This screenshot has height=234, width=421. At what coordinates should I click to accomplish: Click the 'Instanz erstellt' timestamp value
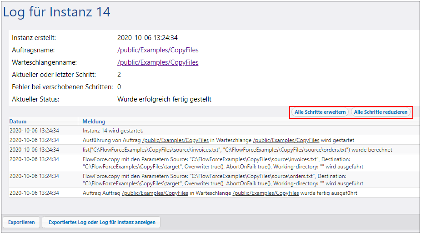147,38
